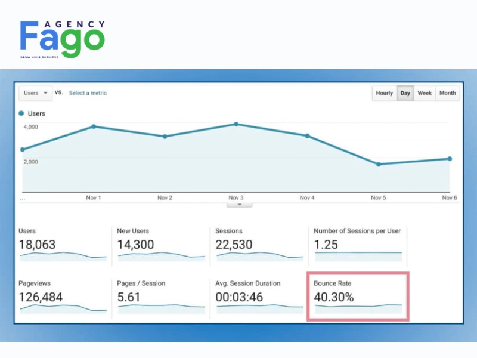Click the Nov 6 axis label

coord(450,198)
